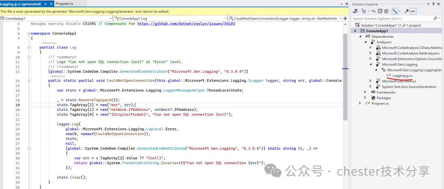Click state.Clear() on line 34
444x189 pixels.
point(72,177)
